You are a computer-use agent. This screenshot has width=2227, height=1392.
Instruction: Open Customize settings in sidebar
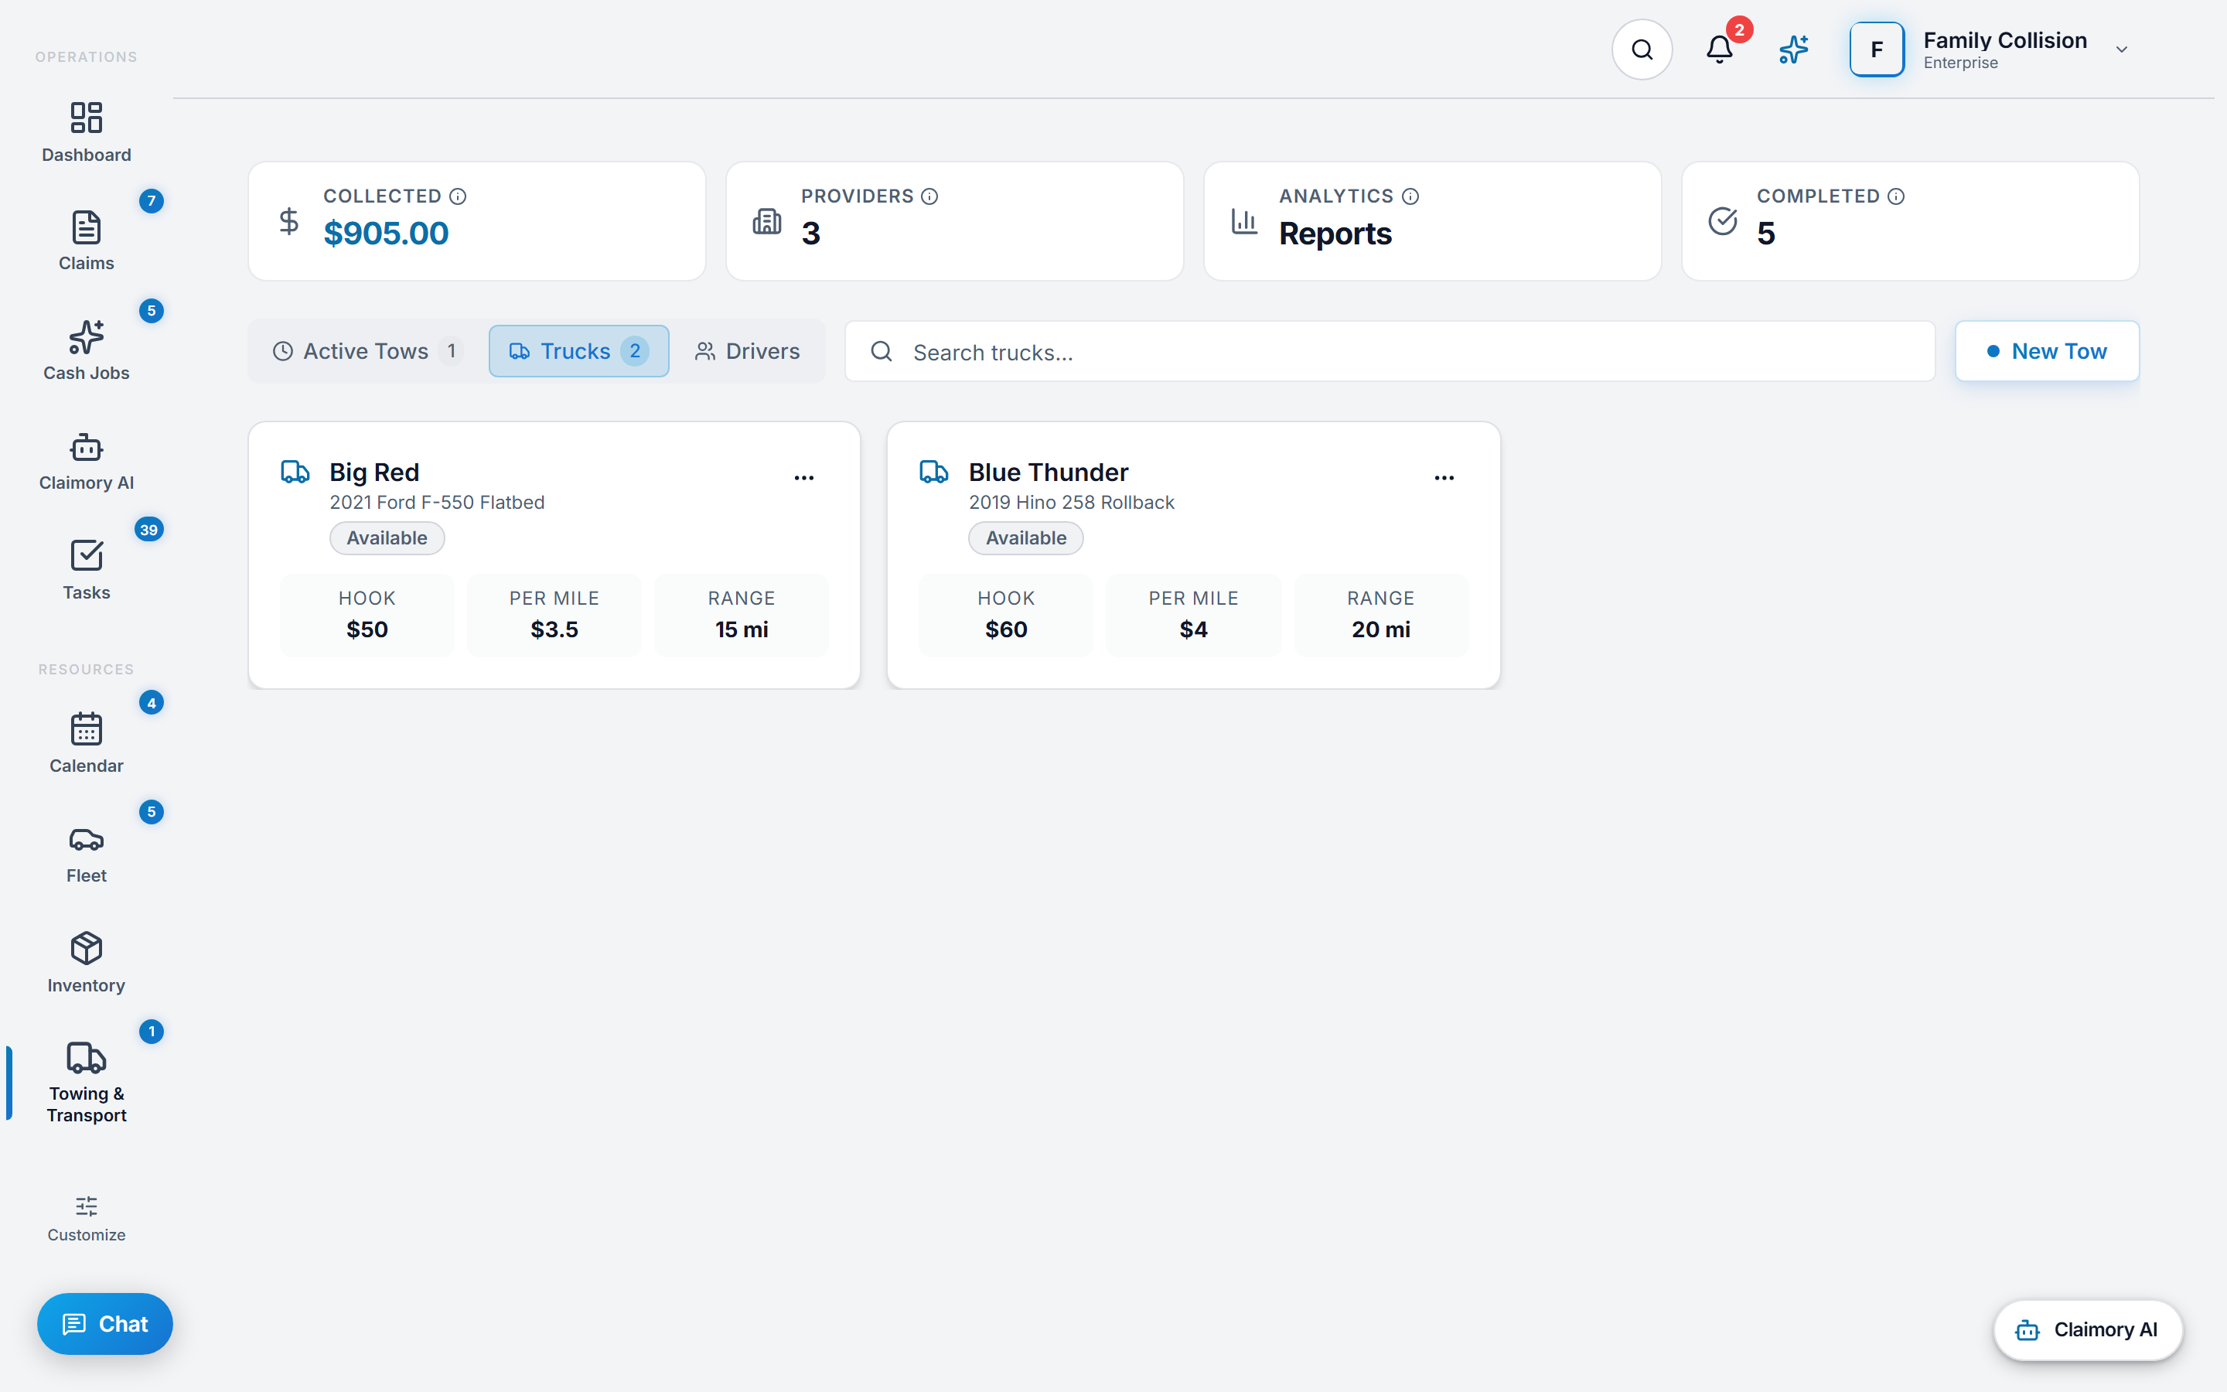pyautogui.click(x=87, y=1219)
